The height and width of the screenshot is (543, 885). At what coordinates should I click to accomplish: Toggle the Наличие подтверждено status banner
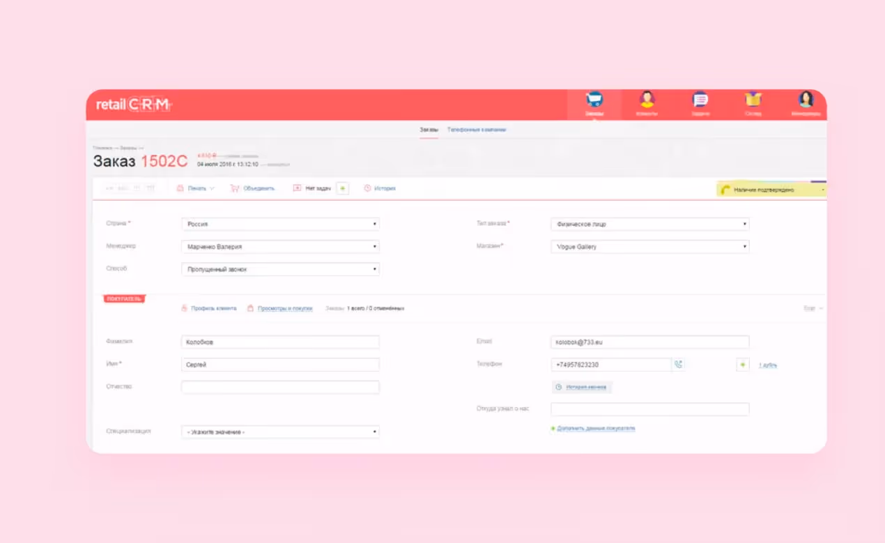[770, 188]
